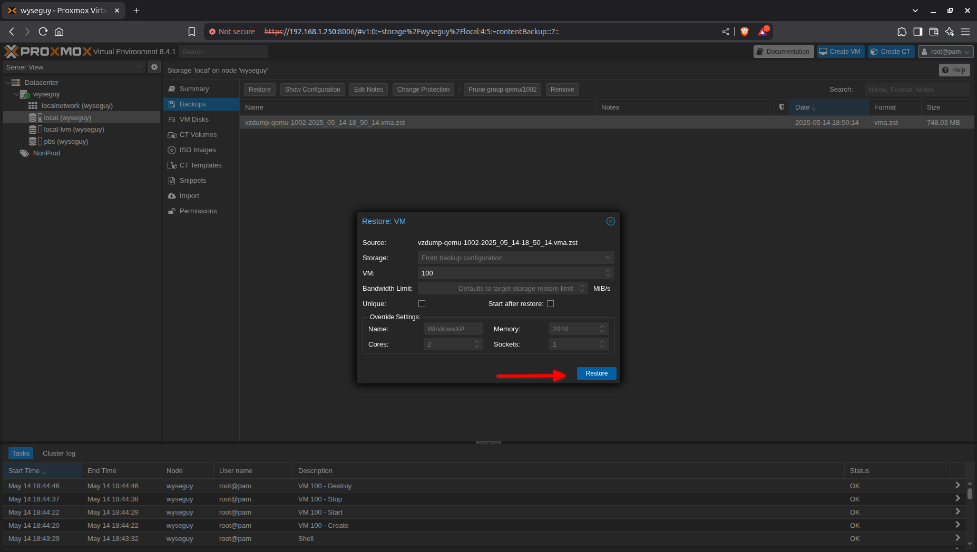Click the override Name field WindowsXP
Screen dimensions: 977x552
[x=453, y=329]
